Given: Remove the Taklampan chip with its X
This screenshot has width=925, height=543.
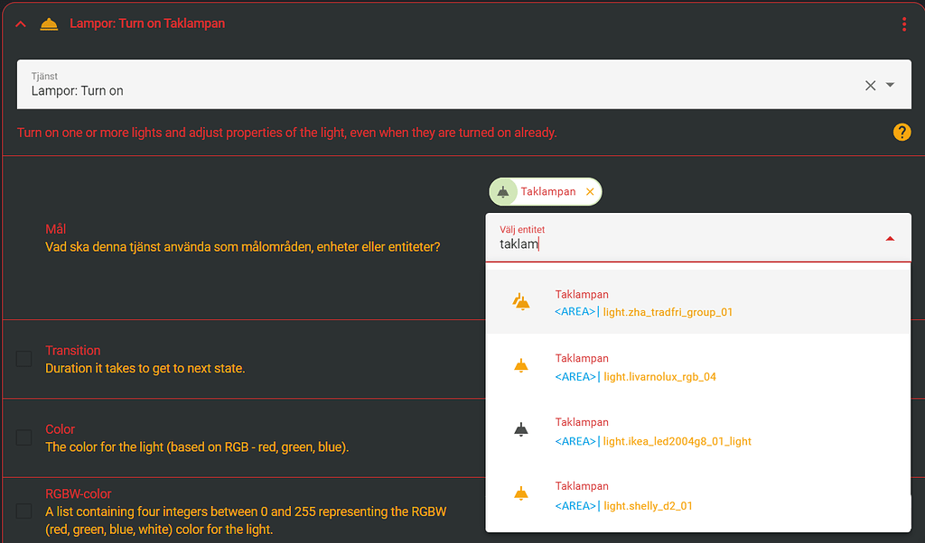Looking at the screenshot, I should point(590,191).
